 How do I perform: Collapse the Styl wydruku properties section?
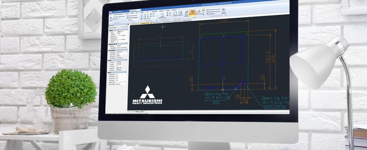coord(127,50)
